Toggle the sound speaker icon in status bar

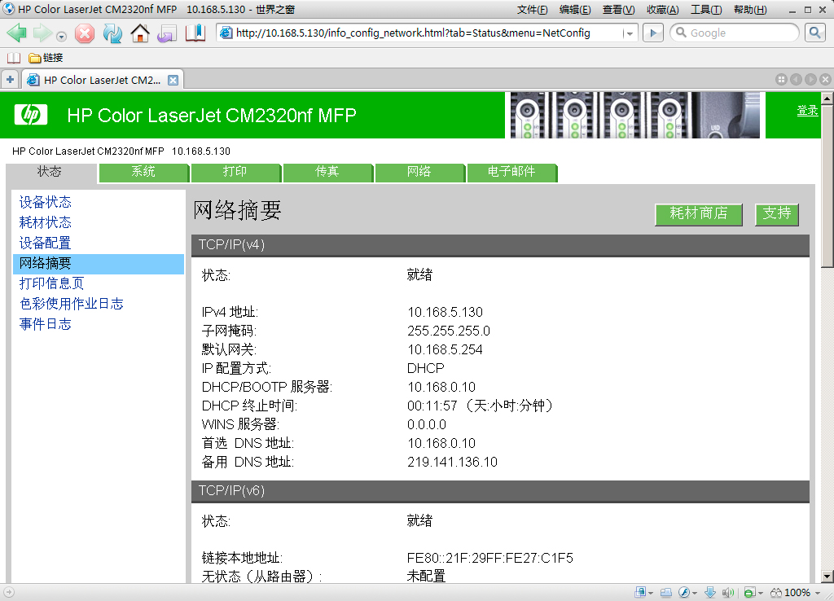pos(728,592)
